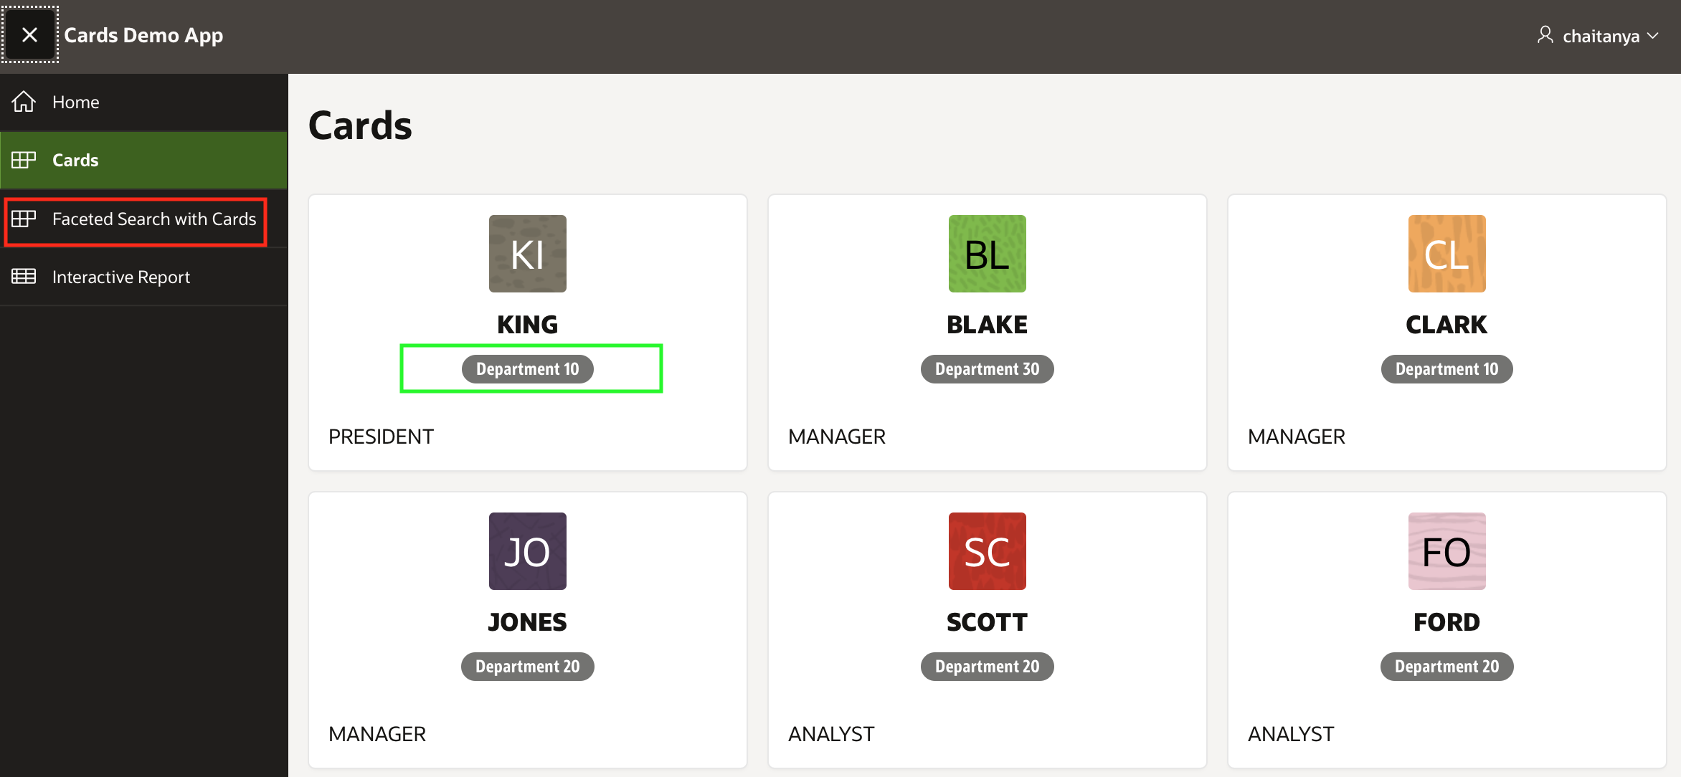
Task: Close the navigation menu with X
Action: click(x=29, y=34)
